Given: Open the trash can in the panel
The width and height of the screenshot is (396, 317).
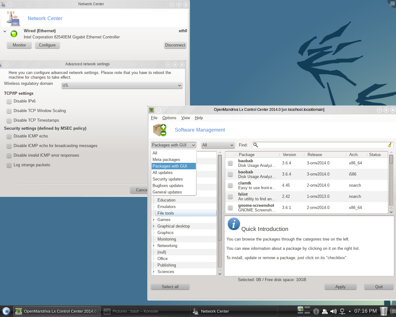Looking at the screenshot, I should tap(384, 311).
